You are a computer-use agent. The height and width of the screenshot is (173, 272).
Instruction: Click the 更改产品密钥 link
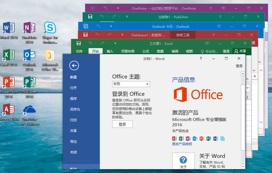tap(182, 144)
